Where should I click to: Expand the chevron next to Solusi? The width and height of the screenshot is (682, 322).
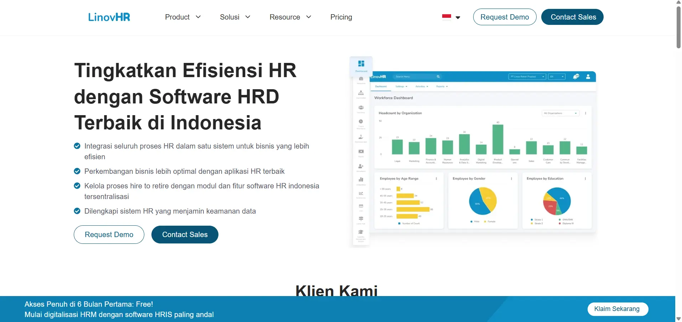248,17
